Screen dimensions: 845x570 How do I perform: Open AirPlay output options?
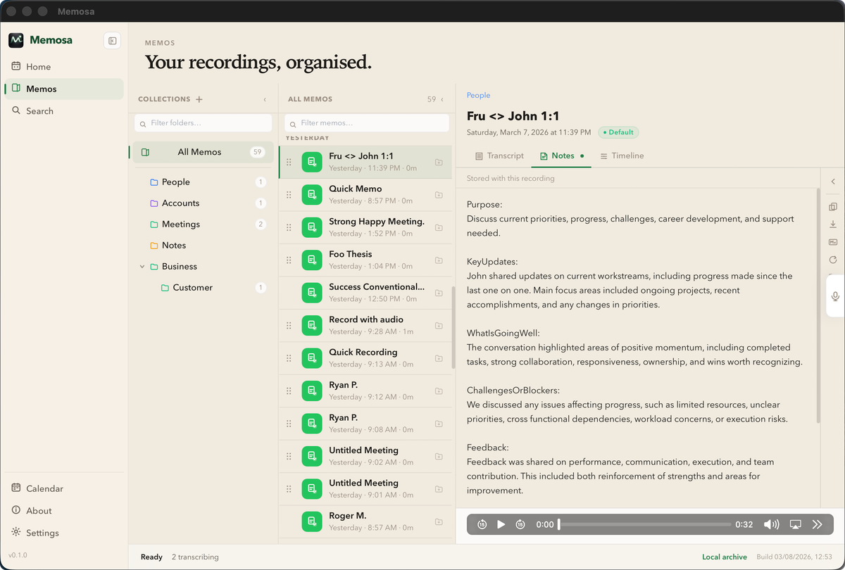click(x=796, y=524)
